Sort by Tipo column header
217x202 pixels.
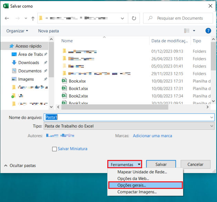pos(197,41)
